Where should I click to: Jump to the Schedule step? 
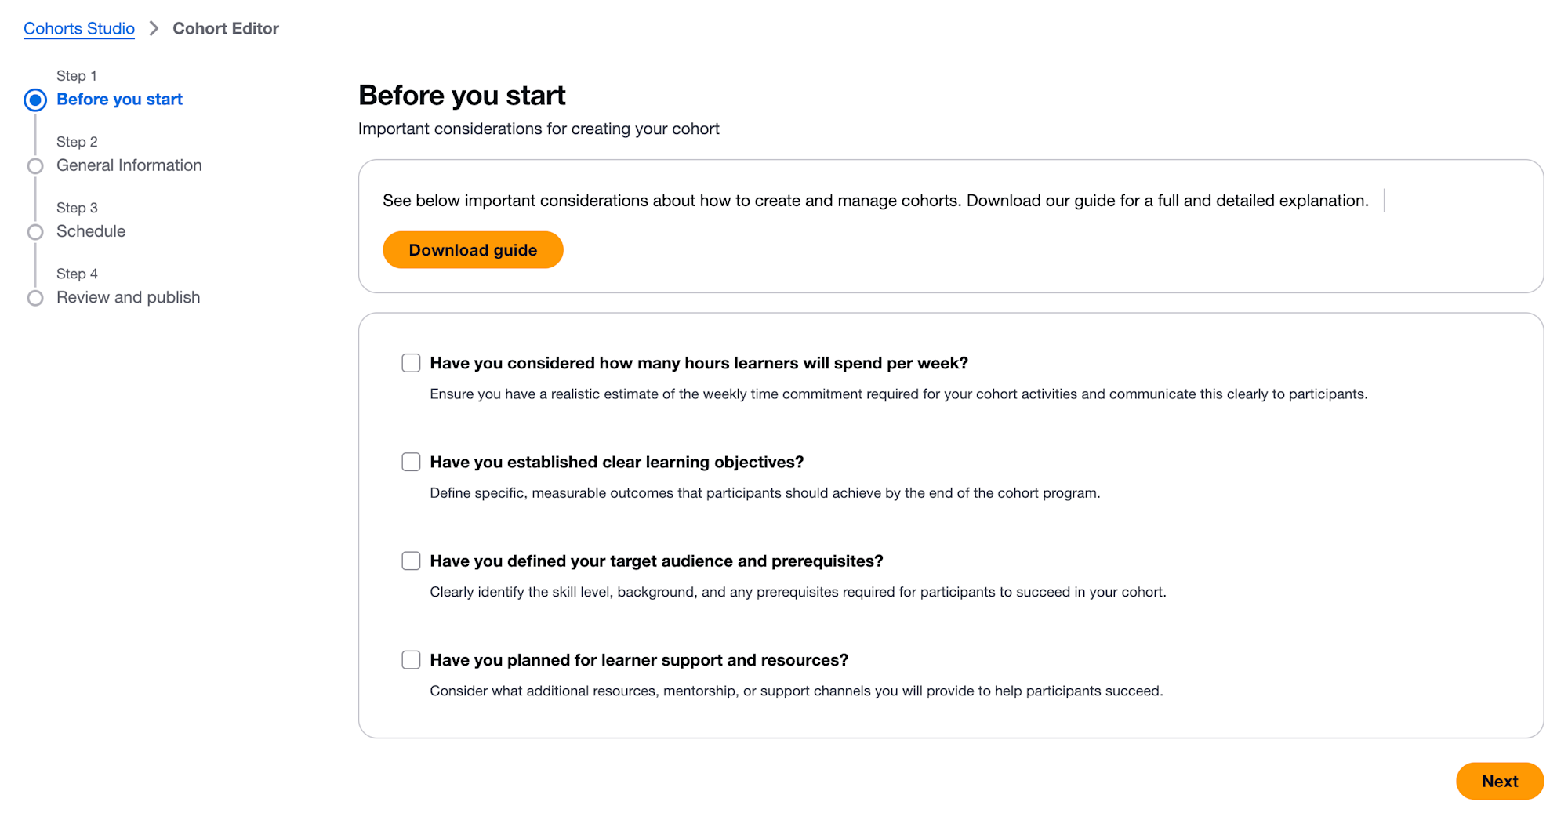[91, 231]
